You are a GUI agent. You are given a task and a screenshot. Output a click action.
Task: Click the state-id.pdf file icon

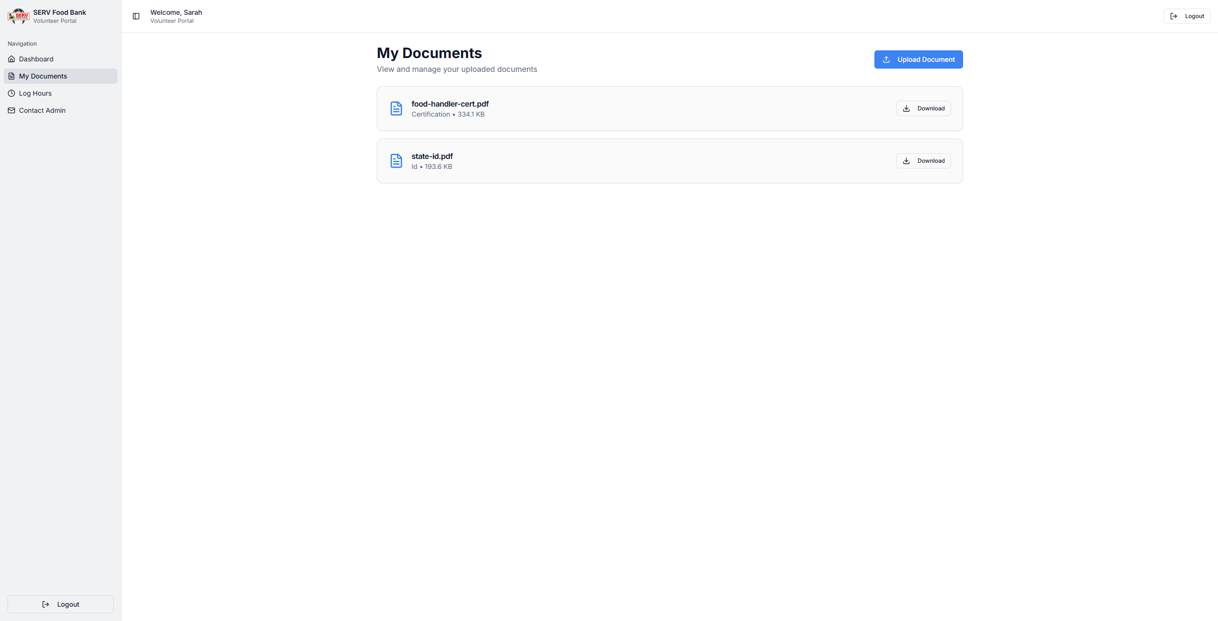click(x=396, y=161)
